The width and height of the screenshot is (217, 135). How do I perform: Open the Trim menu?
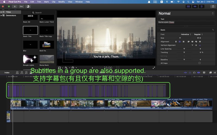pos(39,2)
